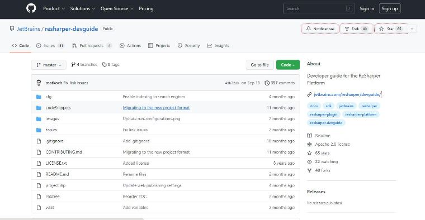Click the Readme book icon

click(309, 135)
